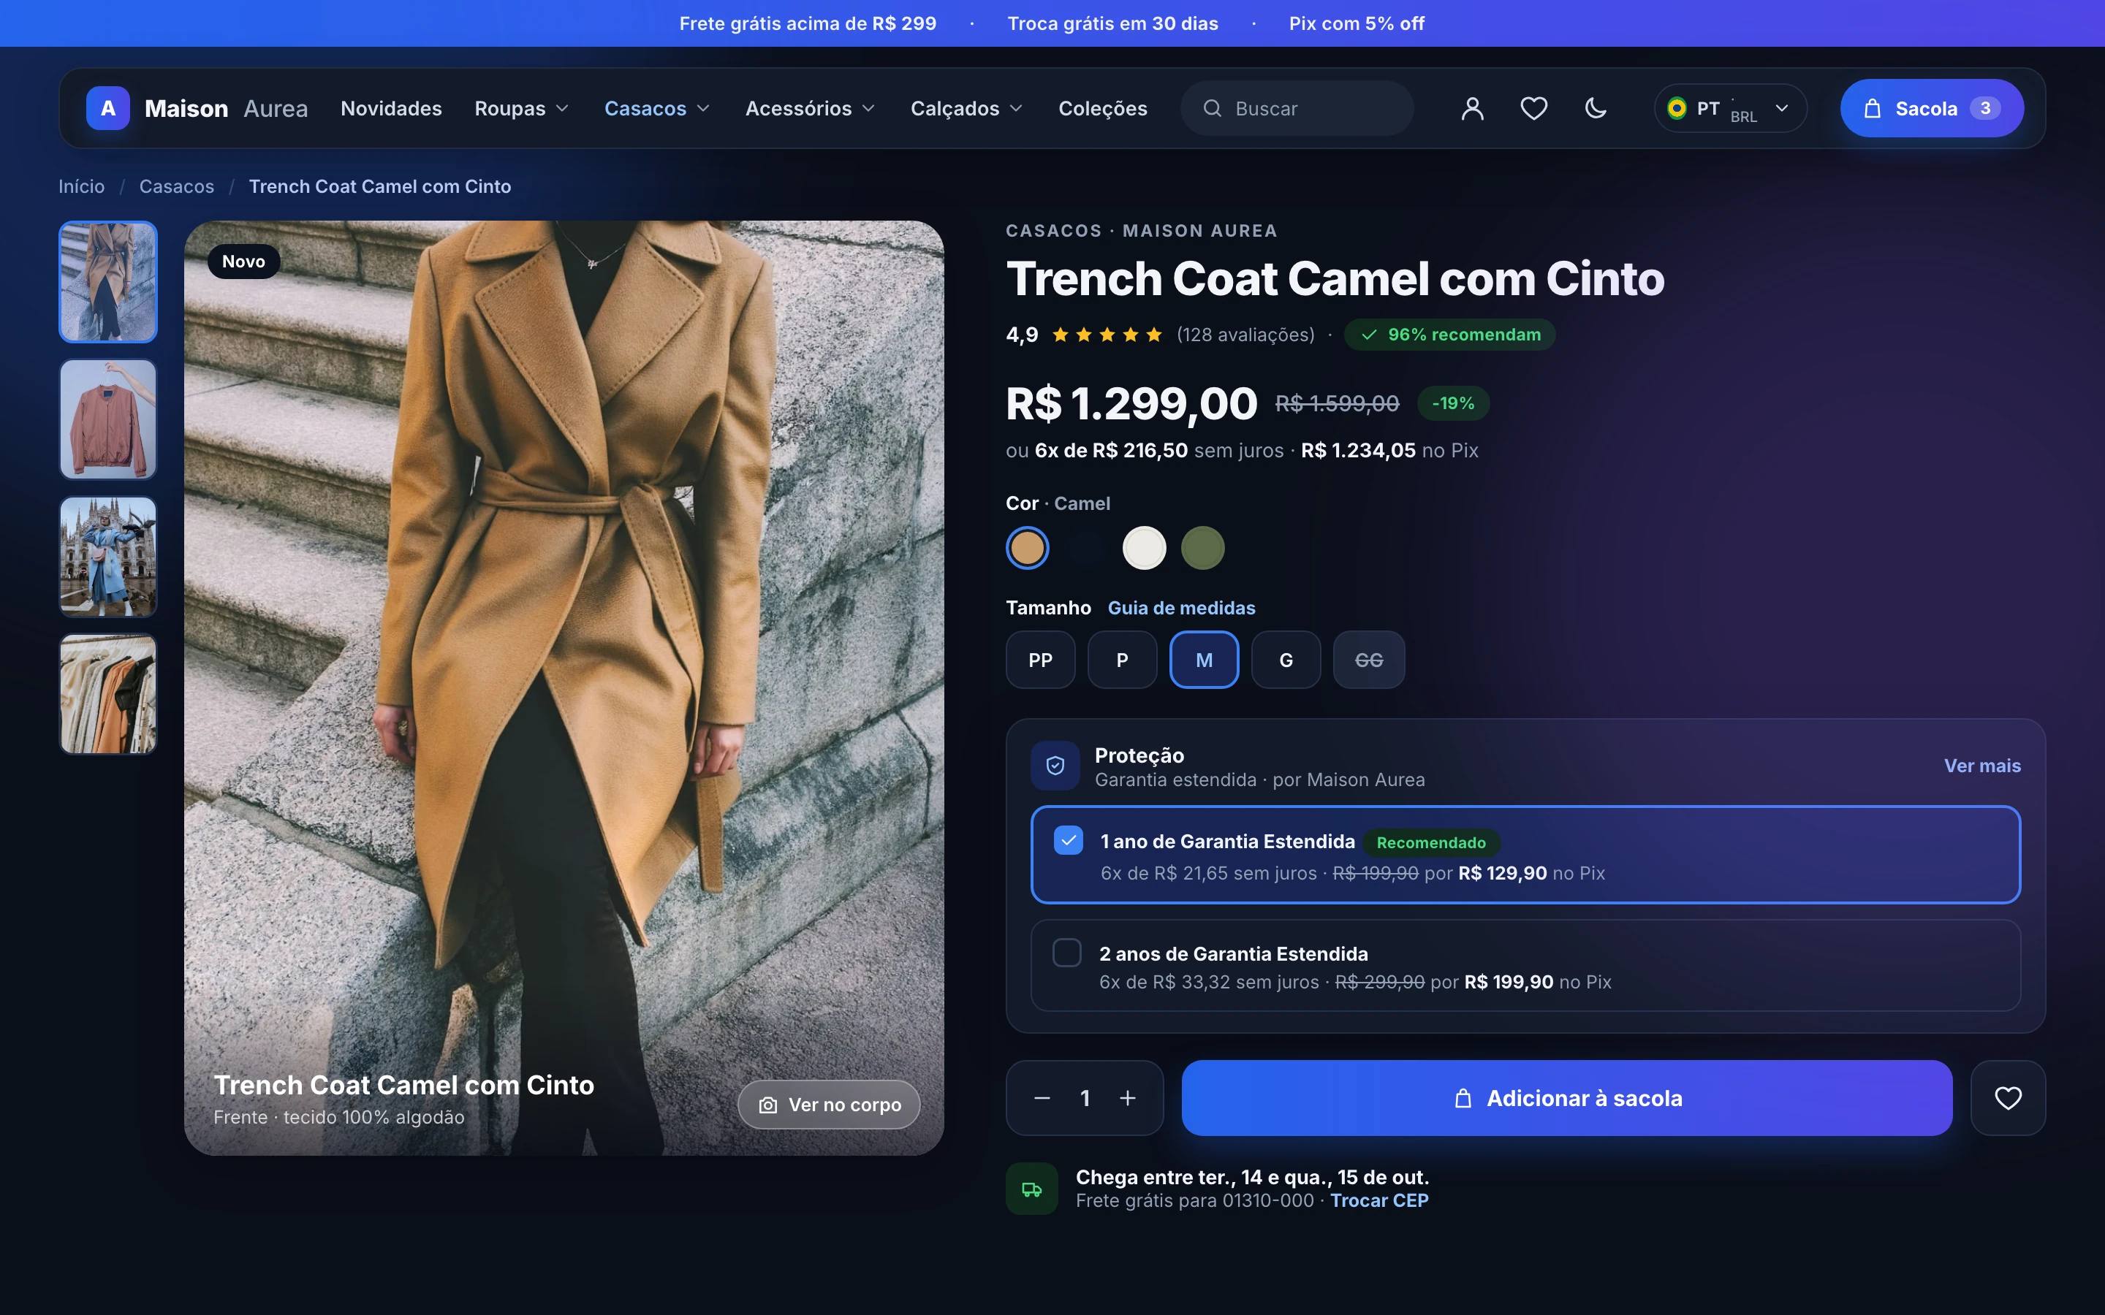Click the five-star rating icons
The image size is (2105, 1315).
(1107, 335)
